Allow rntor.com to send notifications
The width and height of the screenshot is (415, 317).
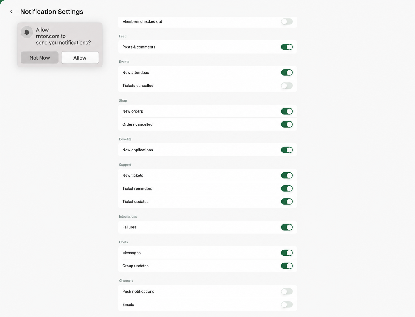[80, 58]
